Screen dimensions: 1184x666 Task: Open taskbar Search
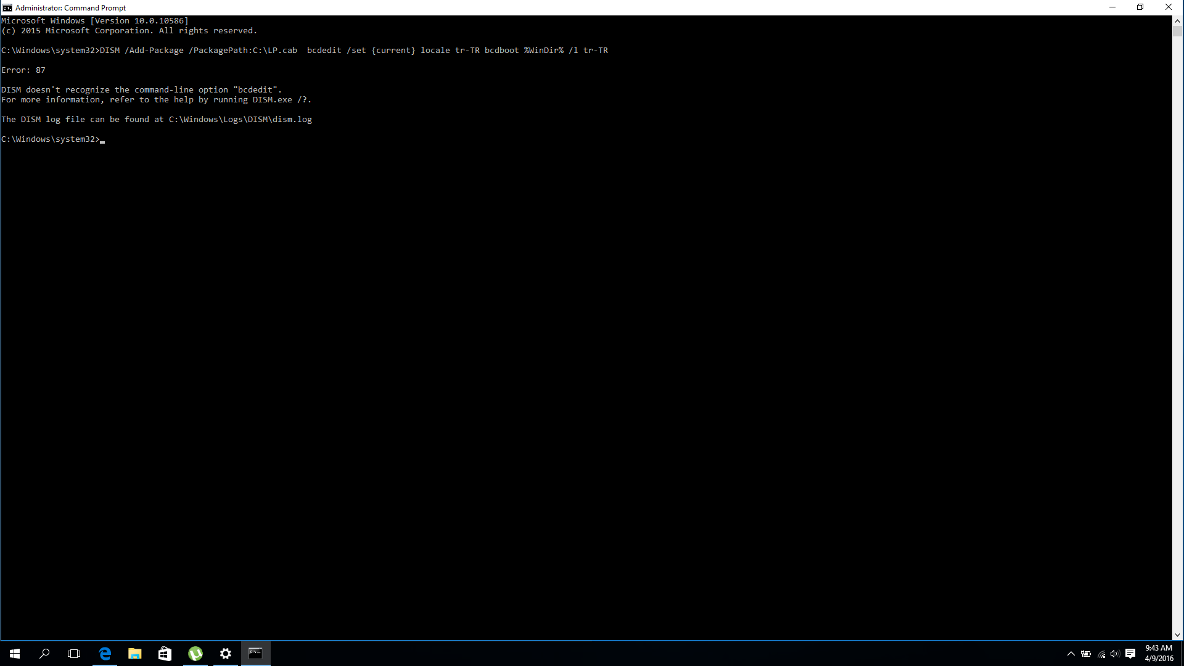click(44, 654)
